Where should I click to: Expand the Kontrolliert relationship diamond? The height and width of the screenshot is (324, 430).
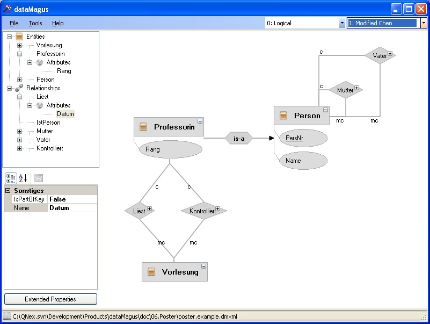point(218,208)
